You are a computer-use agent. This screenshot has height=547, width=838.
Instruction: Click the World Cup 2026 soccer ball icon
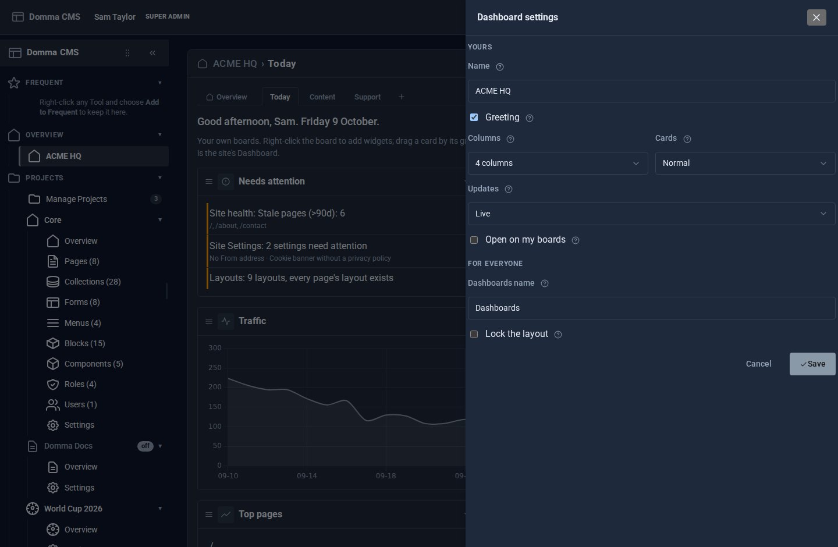pos(33,509)
